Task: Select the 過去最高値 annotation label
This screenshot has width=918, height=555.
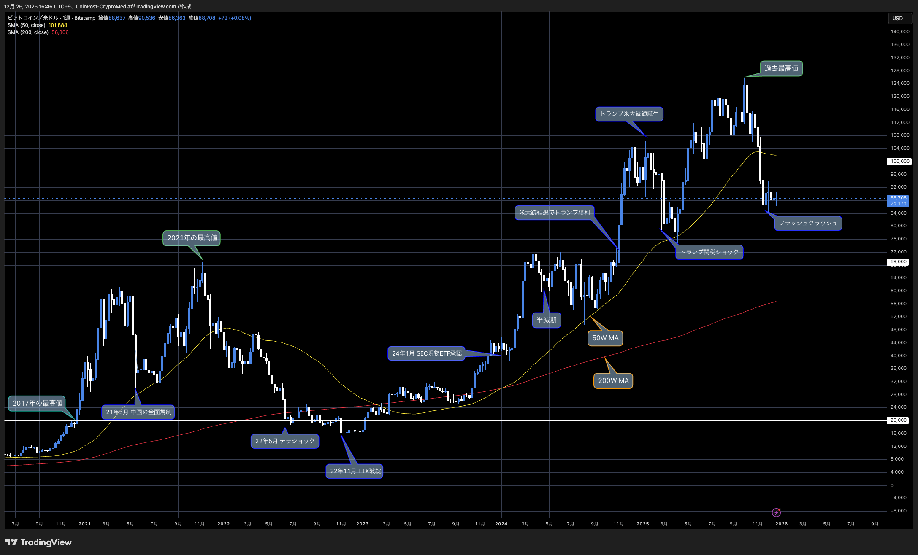Action: (781, 68)
